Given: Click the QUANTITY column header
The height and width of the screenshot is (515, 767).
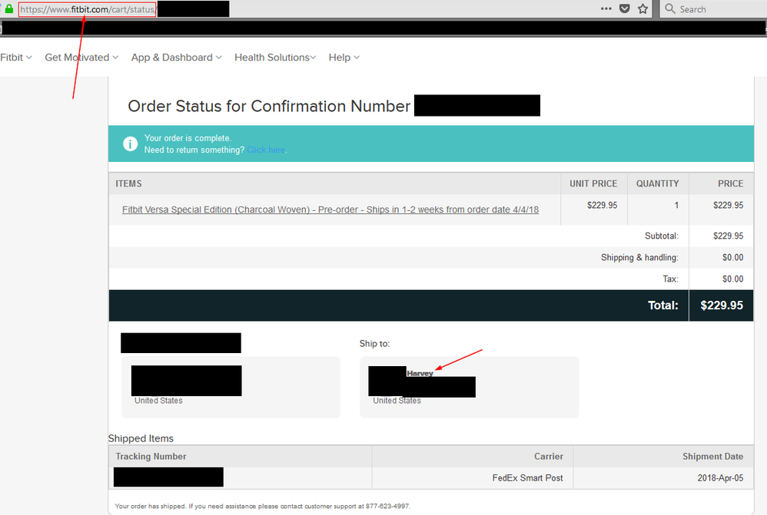Looking at the screenshot, I should [x=657, y=183].
